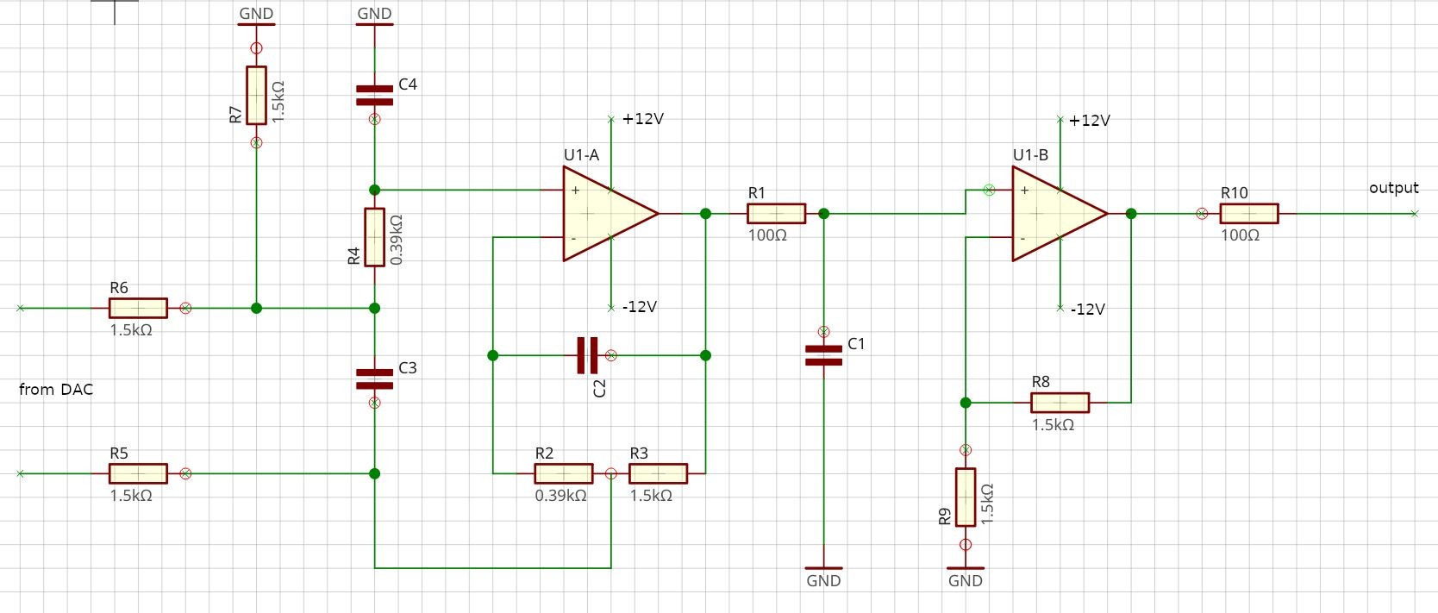Select resistor R9 symbol
Viewport: 1438px width, 613px height.
[966, 497]
